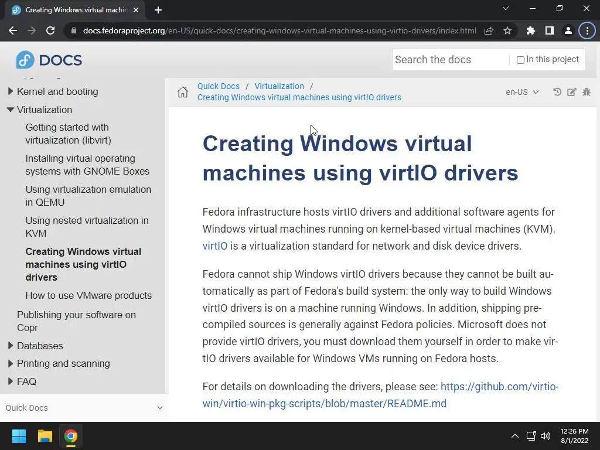The height and width of the screenshot is (450, 600).
Task: Select sidebar 'Creating Windows virtual machines using virtIO drivers'
Action: (x=83, y=264)
